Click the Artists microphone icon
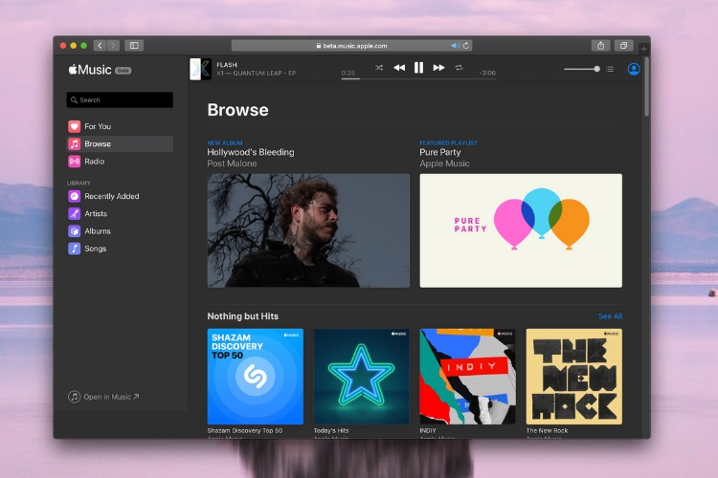The height and width of the screenshot is (478, 718). [x=74, y=213]
